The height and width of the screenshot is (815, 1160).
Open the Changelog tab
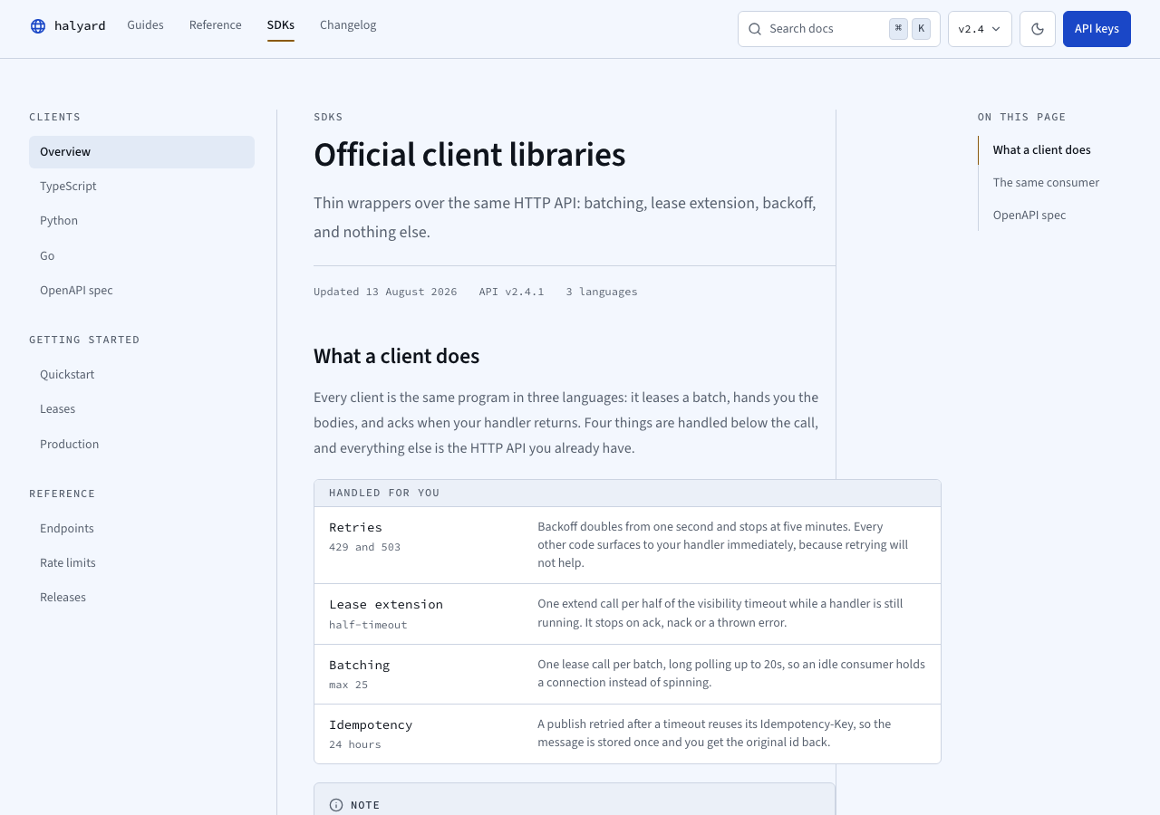348,25
